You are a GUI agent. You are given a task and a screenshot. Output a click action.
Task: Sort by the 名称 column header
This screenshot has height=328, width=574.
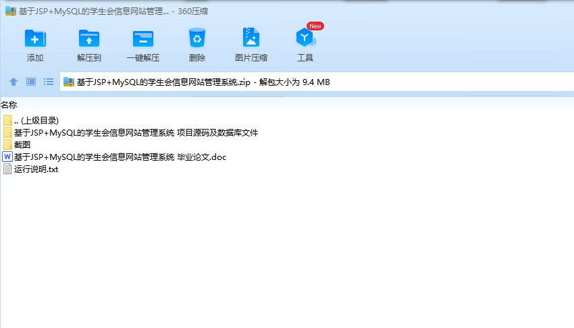click(x=9, y=105)
